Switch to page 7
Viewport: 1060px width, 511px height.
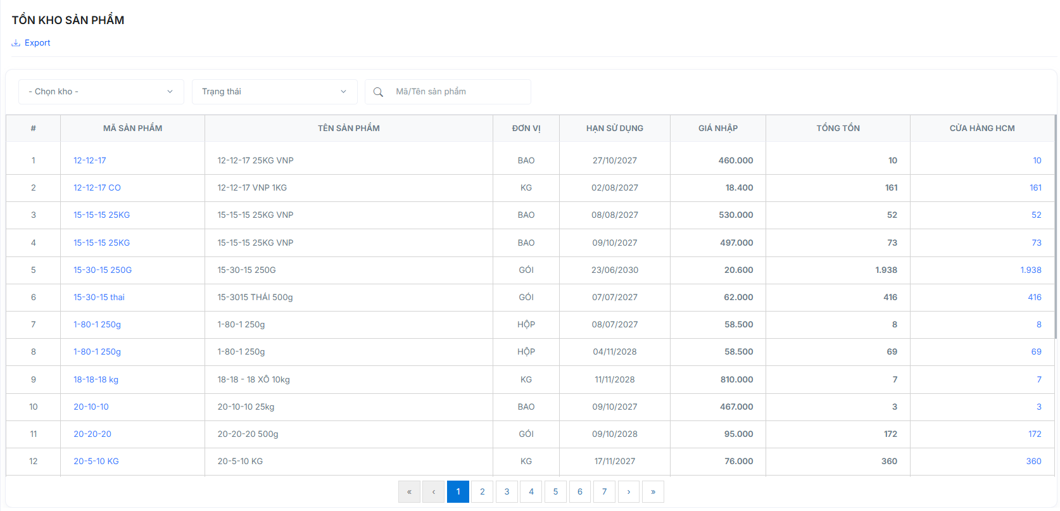click(x=604, y=491)
